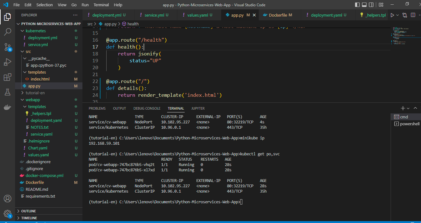Switch to the OUTPUT panel tab
Viewport: 421px width, 223px height.
tap(119, 108)
